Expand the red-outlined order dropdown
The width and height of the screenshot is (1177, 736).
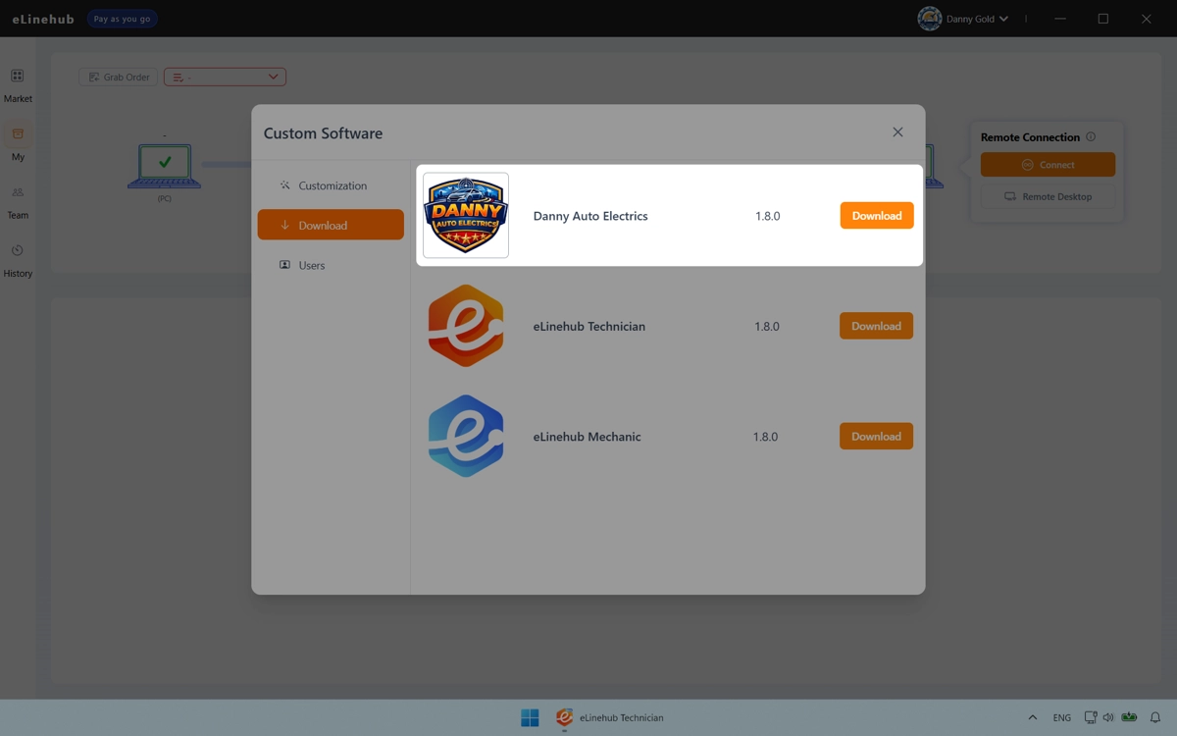point(225,77)
